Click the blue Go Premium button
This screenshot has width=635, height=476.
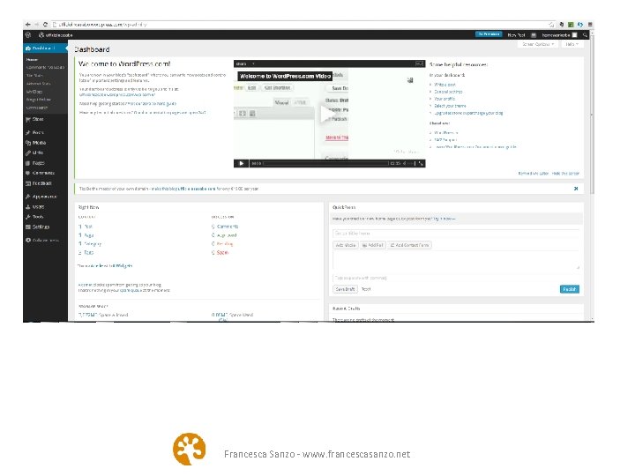tap(489, 34)
